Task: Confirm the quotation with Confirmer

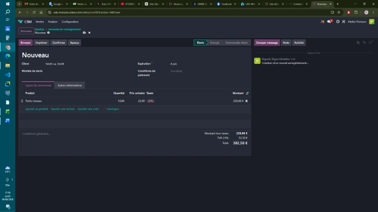Action: point(59,43)
